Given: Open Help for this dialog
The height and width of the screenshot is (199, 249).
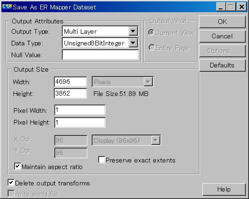Looking at the screenshot, I should pos(224,189).
